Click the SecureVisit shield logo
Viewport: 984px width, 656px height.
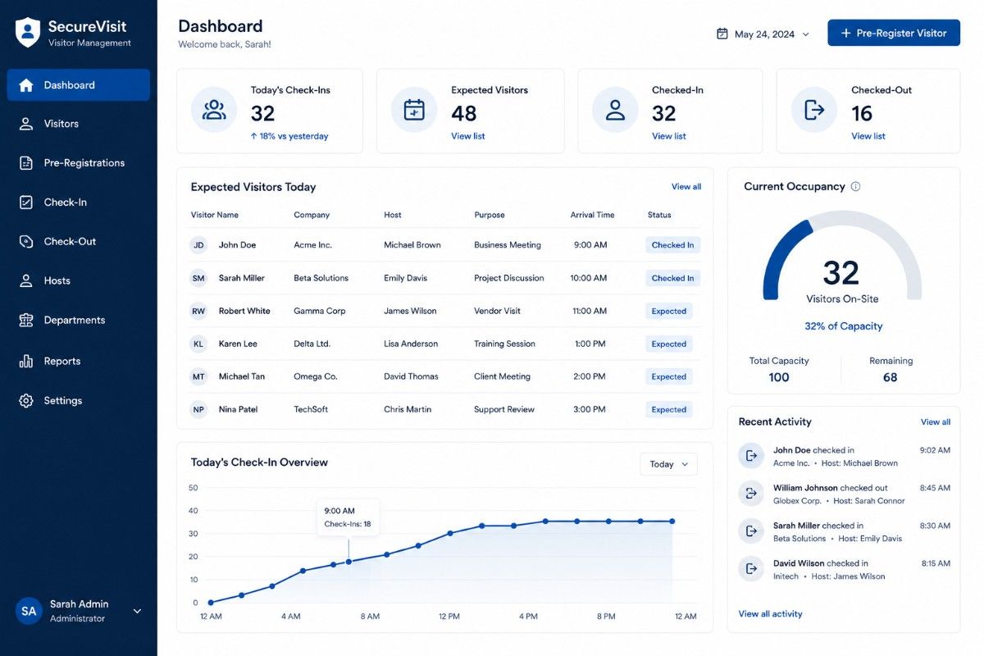[x=28, y=33]
